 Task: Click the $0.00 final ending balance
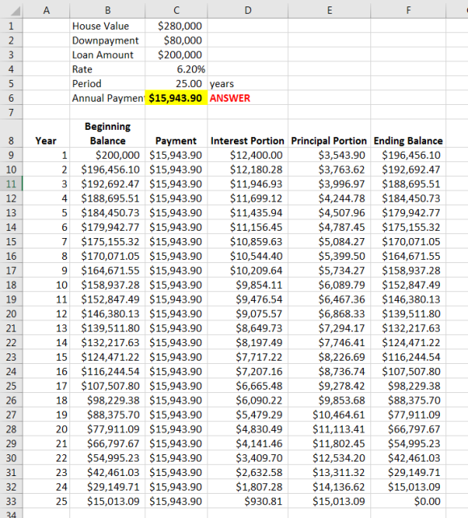coord(408,501)
